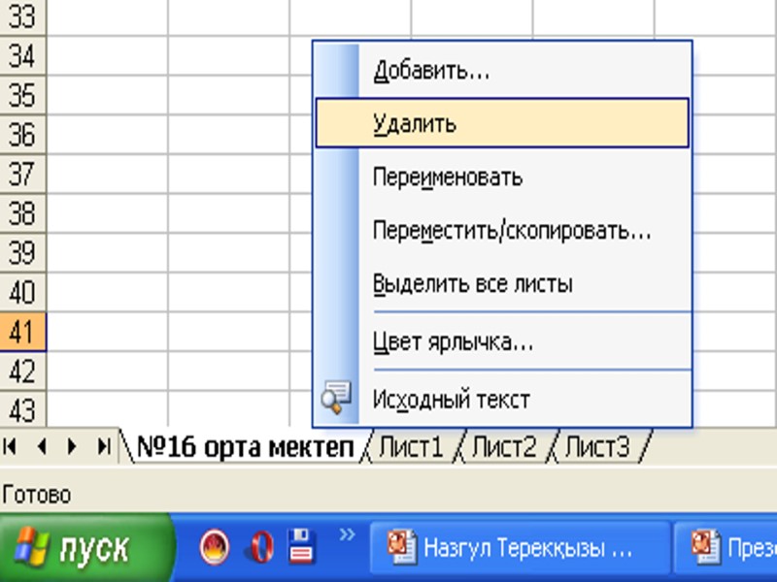Select row header 39
The height and width of the screenshot is (582, 777).
click(x=22, y=253)
